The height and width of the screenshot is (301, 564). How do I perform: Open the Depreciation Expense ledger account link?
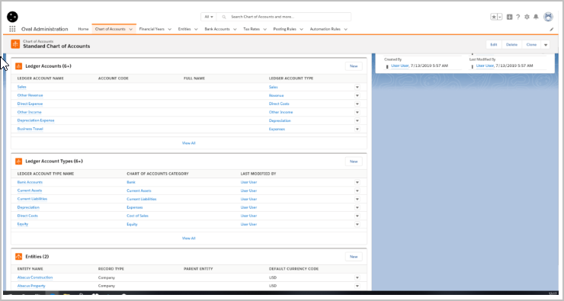[36, 120]
